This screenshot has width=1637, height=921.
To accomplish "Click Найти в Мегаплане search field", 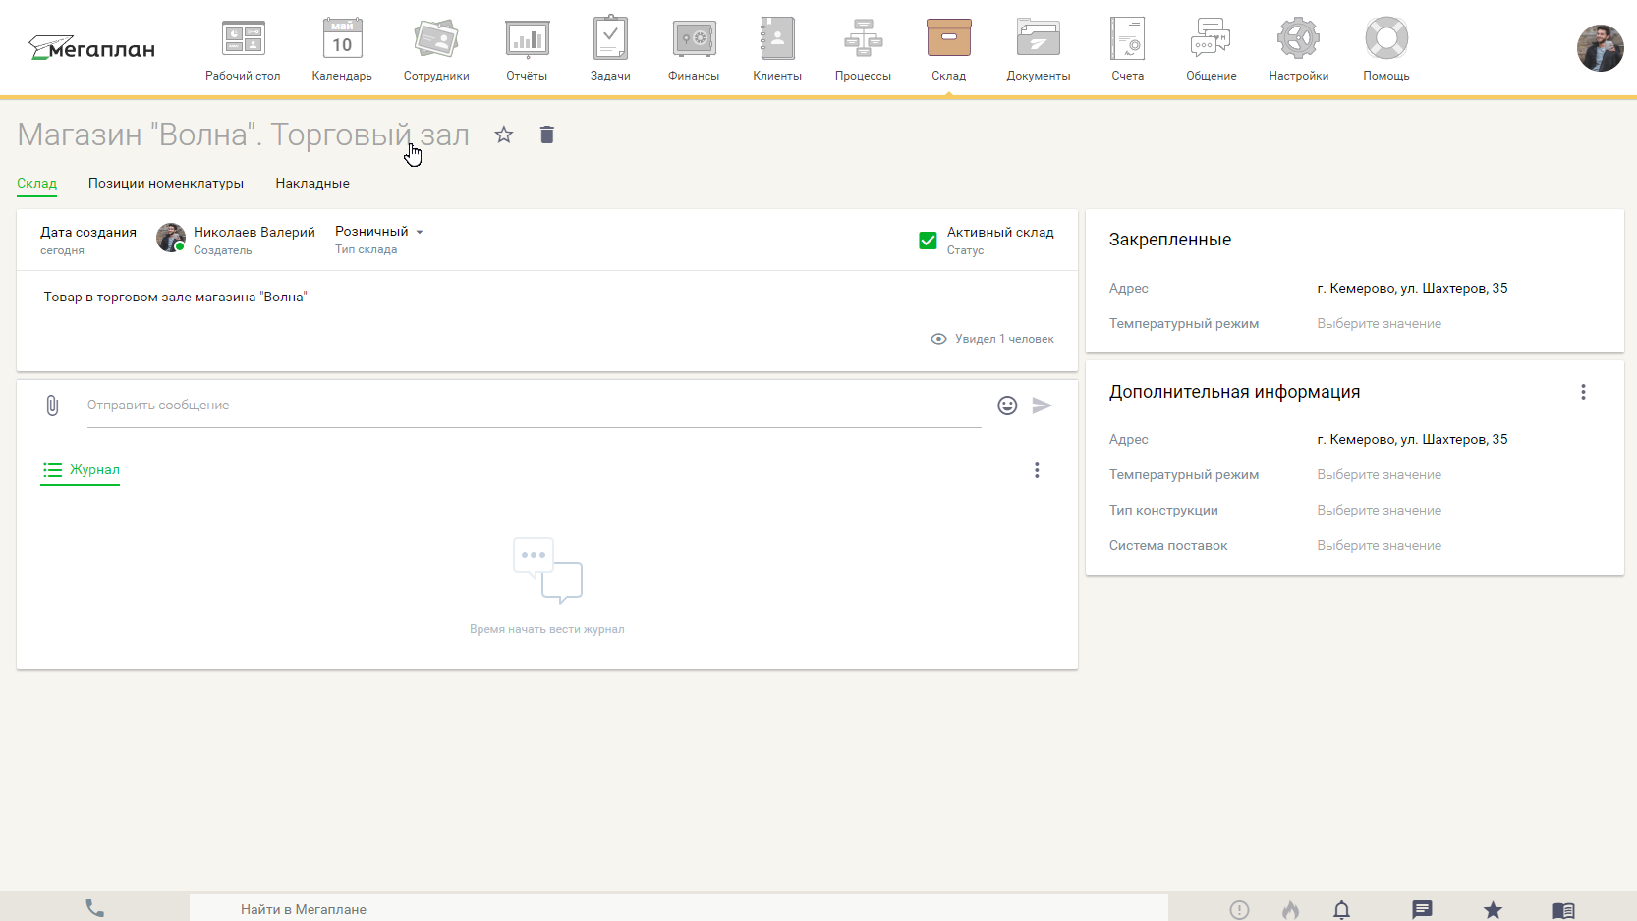I will pos(679,909).
